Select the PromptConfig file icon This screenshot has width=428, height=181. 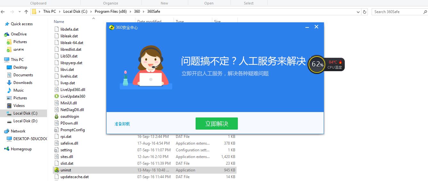[x=57, y=130]
